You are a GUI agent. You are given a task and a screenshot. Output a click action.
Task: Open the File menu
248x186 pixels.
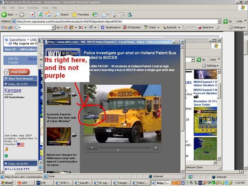(x=4, y=8)
